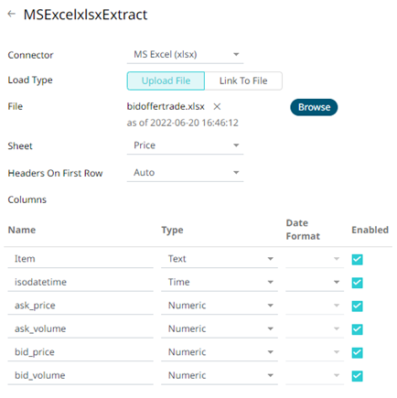This screenshot has width=397, height=398.
Task: Select Upload File load type
Action: coord(166,81)
